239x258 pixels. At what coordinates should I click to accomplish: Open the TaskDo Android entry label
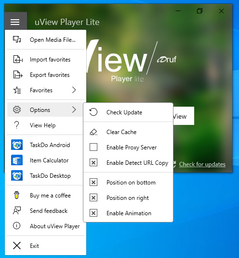50,145
